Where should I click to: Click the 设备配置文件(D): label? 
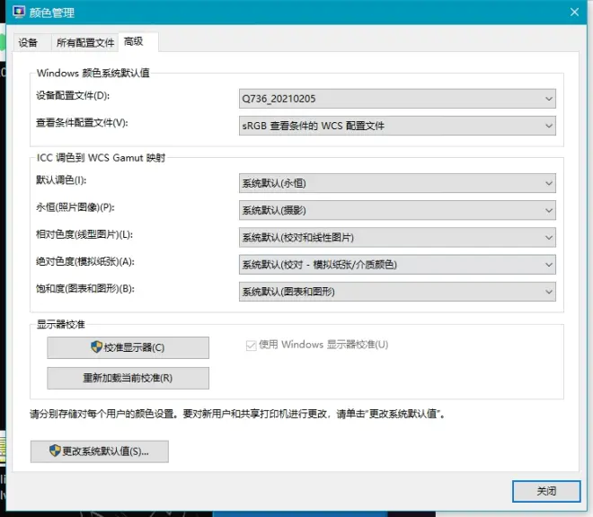click(x=73, y=96)
